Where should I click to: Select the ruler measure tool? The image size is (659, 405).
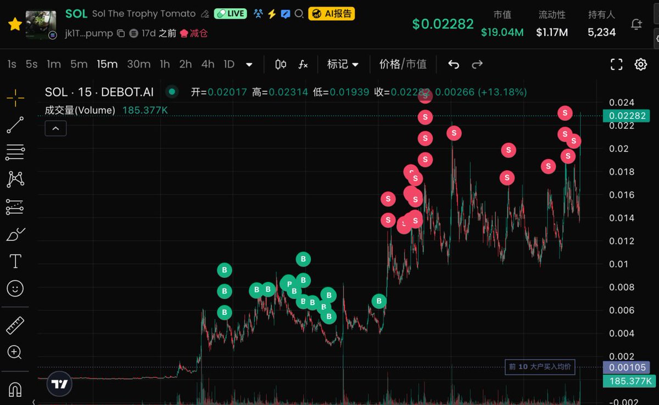[x=15, y=325]
